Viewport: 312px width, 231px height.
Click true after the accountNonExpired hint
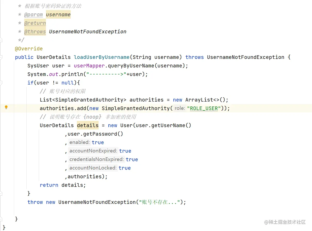pos(125,151)
